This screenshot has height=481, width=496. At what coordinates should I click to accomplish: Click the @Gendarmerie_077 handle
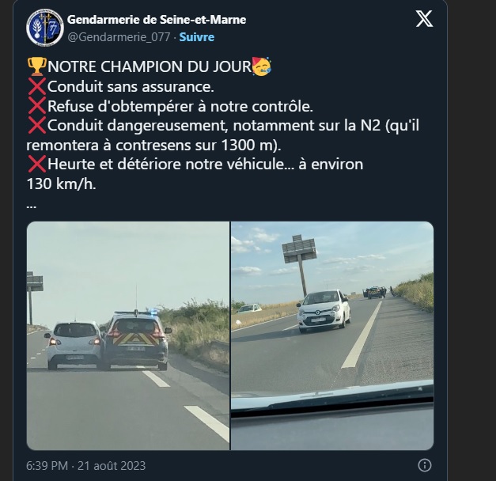pos(119,37)
